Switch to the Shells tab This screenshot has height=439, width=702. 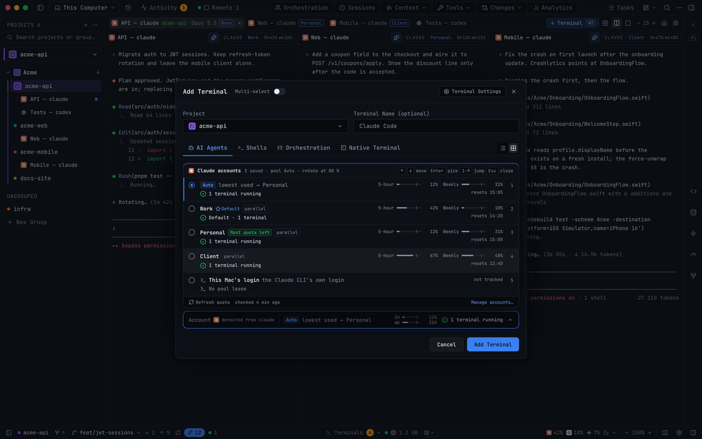[x=252, y=148]
